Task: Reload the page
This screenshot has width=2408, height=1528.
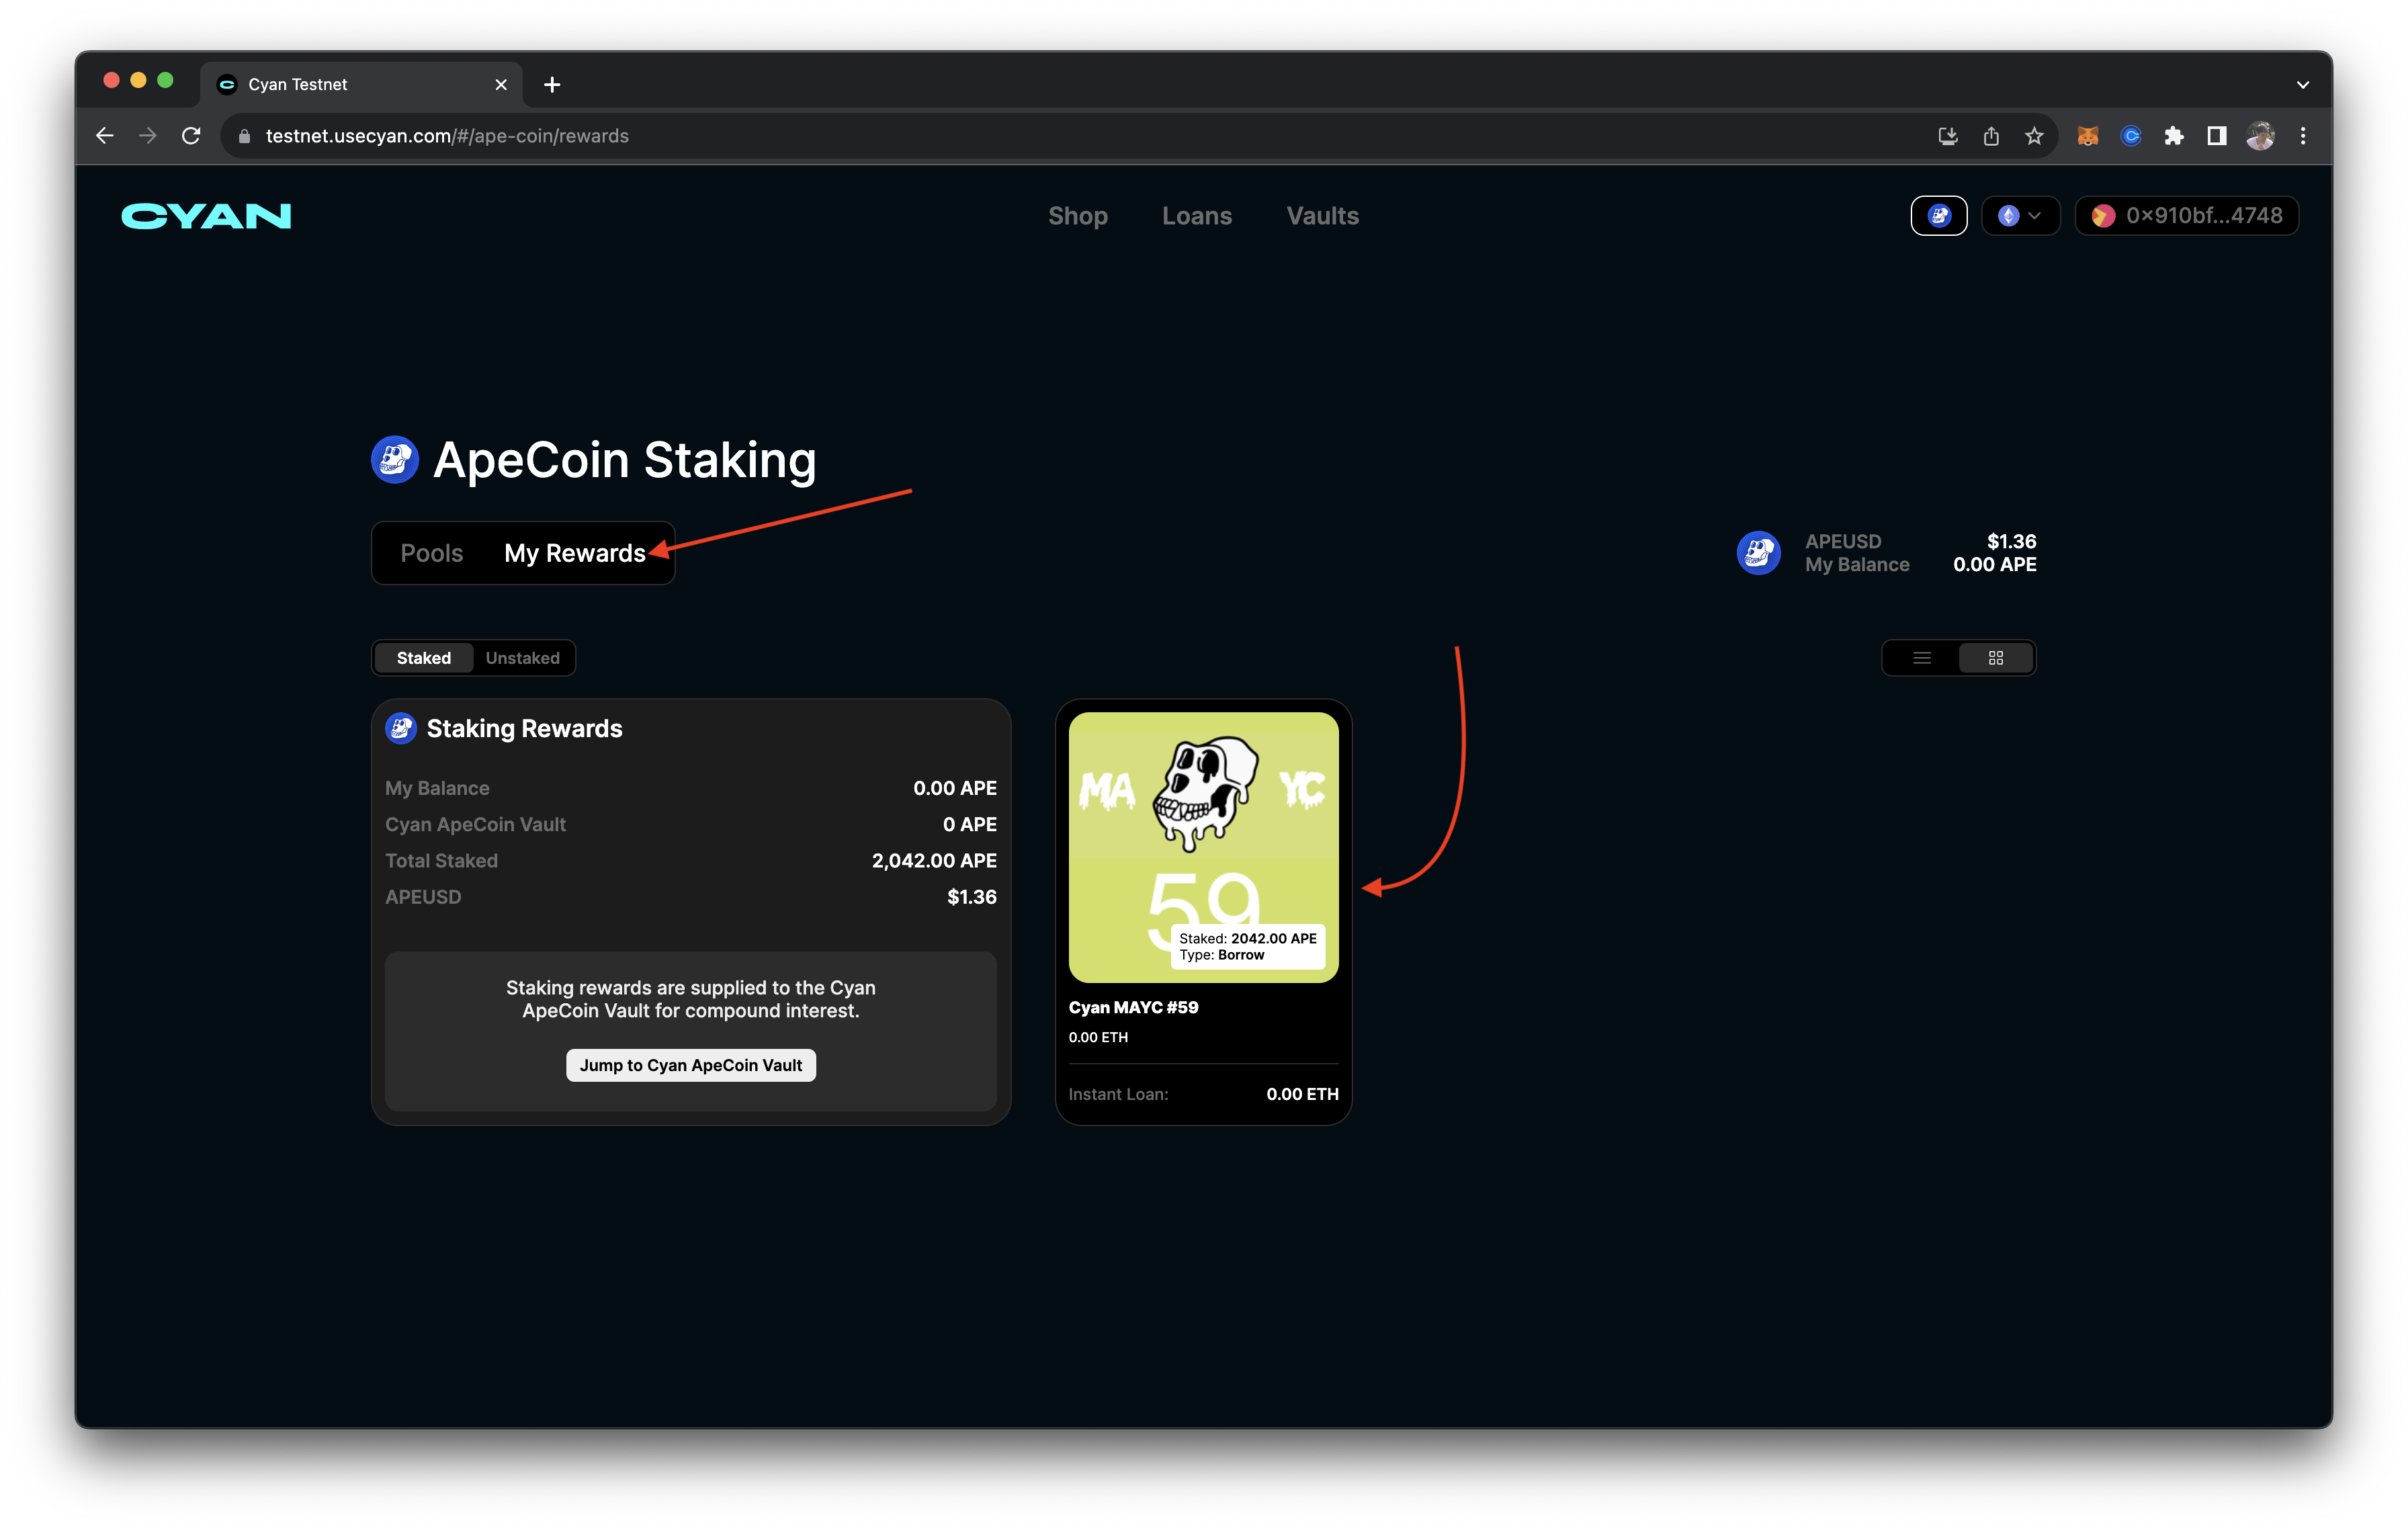Action: [191, 136]
